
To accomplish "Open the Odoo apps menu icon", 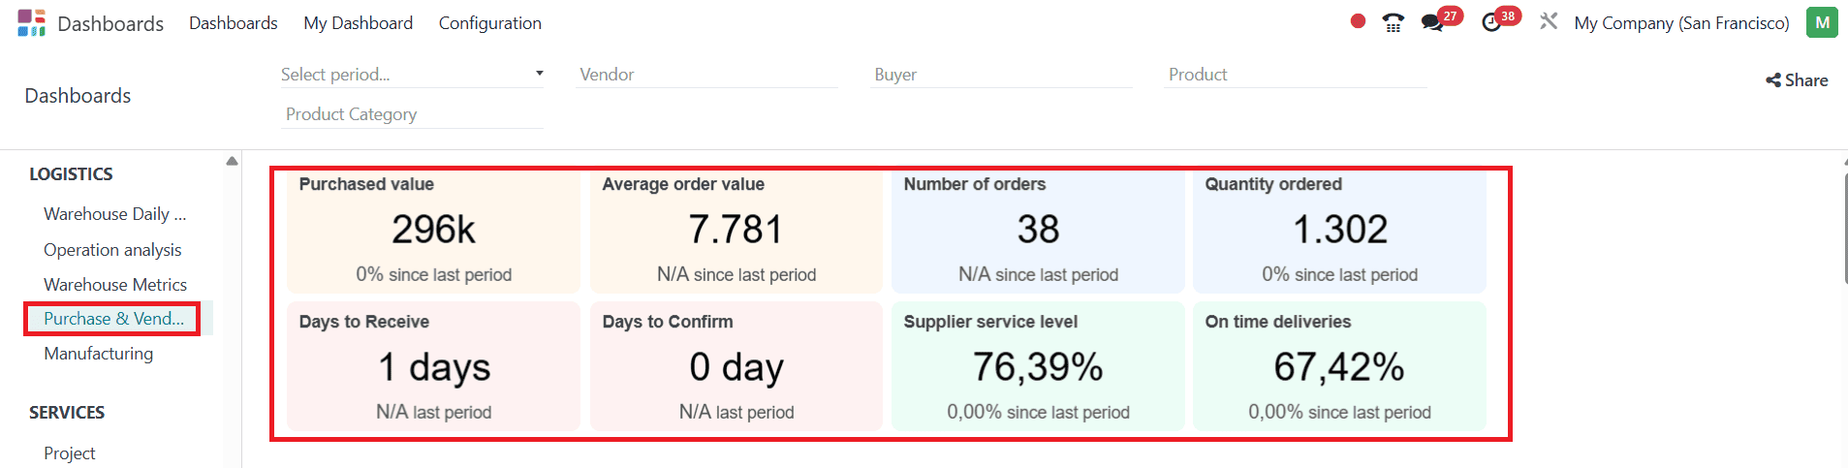I will coord(31,22).
